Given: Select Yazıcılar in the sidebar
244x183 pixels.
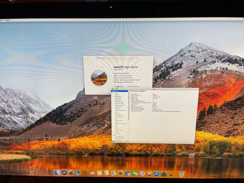Looking at the screenshot, I should [118, 134].
